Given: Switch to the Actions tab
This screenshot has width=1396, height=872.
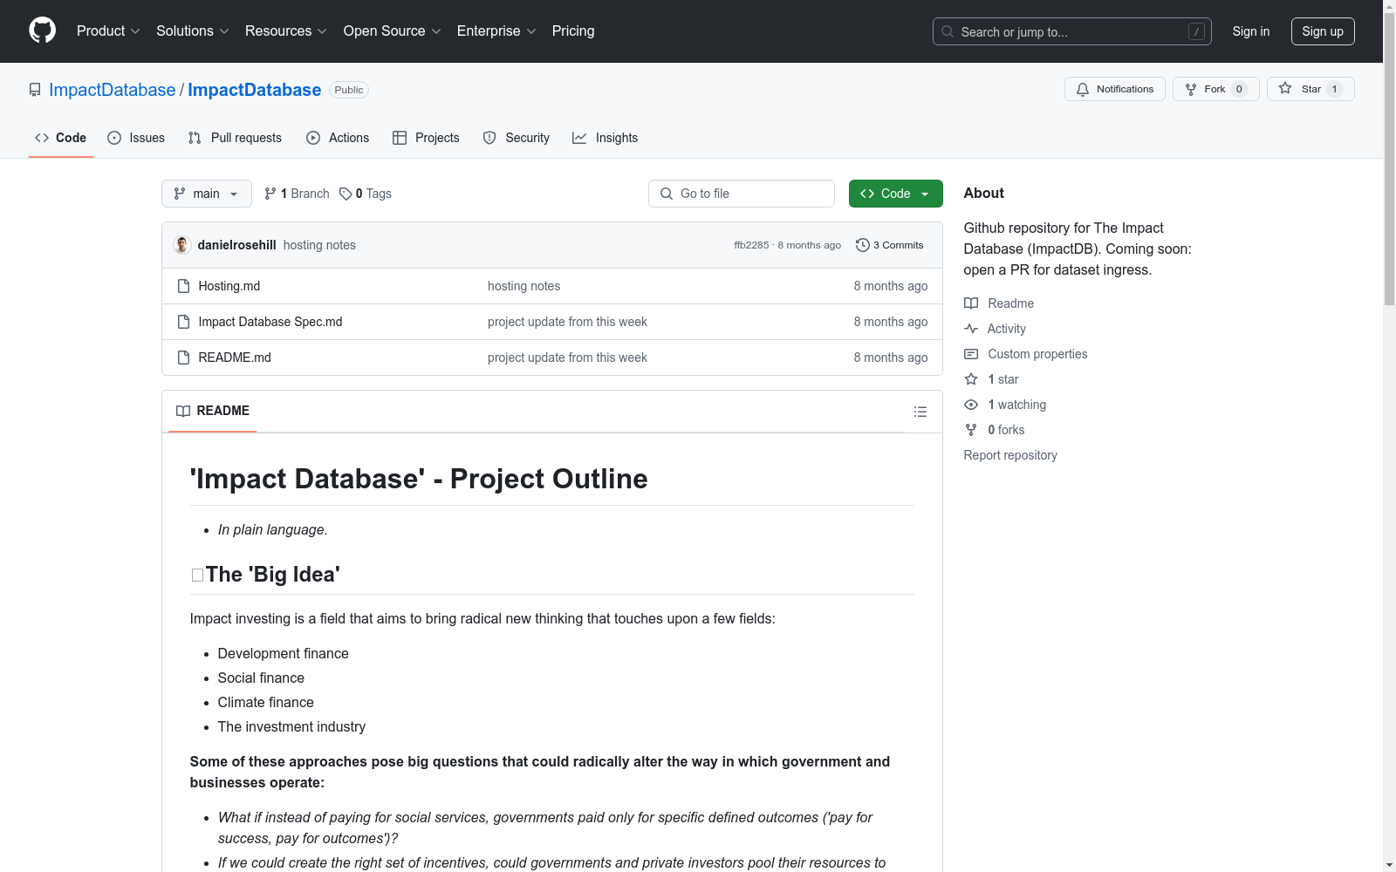Looking at the screenshot, I should (x=338, y=138).
